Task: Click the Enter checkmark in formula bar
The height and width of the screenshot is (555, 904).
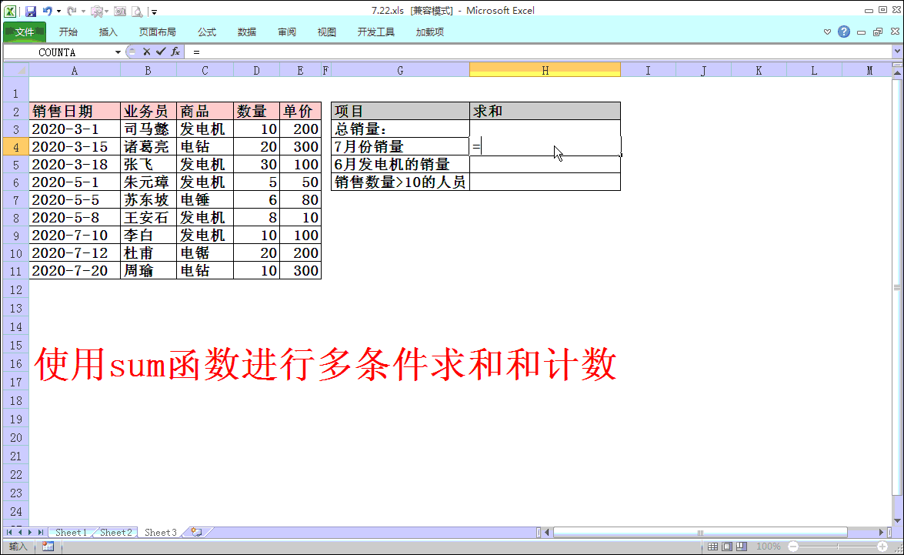Action: pyautogui.click(x=161, y=52)
